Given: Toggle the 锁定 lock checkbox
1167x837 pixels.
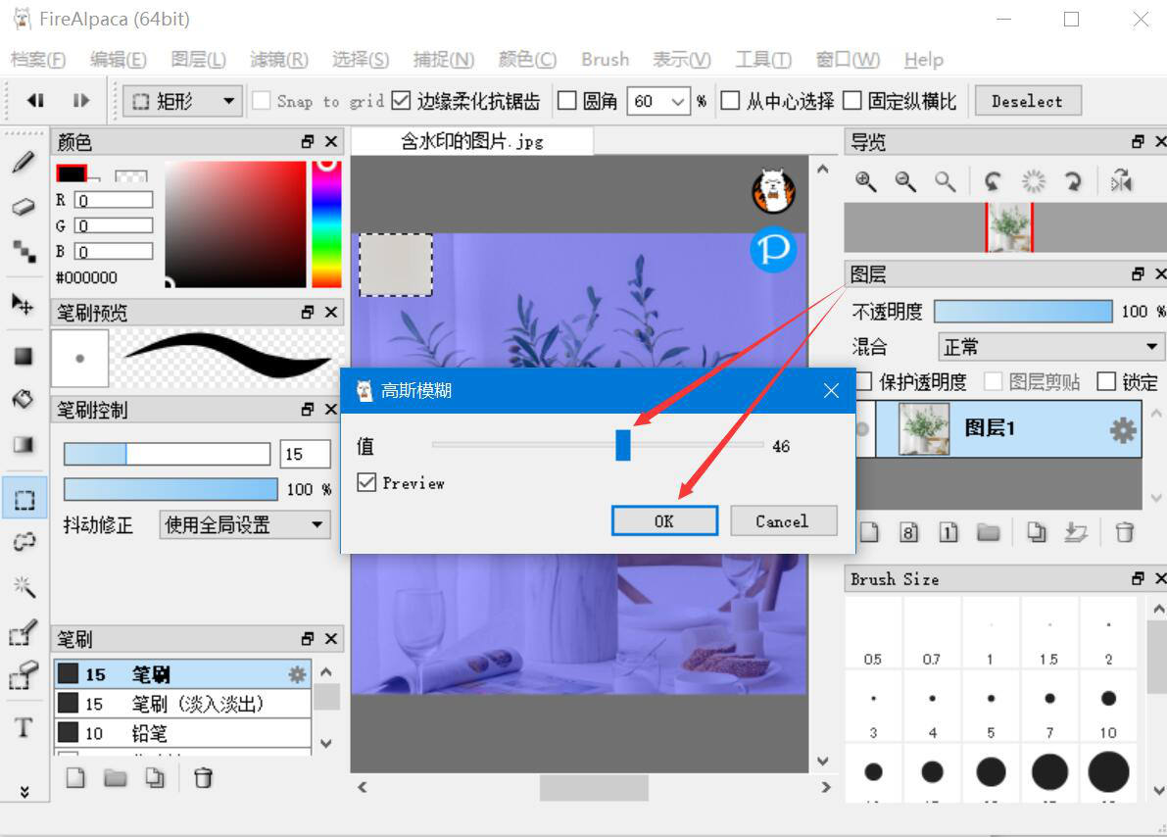Looking at the screenshot, I should pyautogui.click(x=1107, y=382).
